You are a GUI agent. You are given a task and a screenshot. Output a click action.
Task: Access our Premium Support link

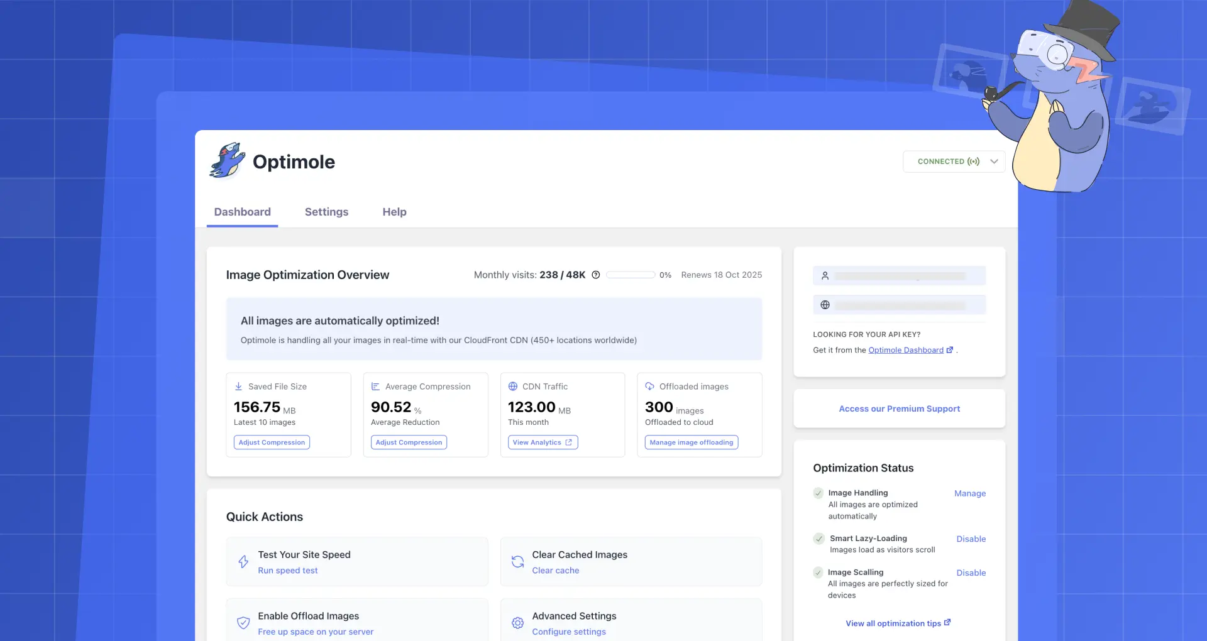[899, 408]
